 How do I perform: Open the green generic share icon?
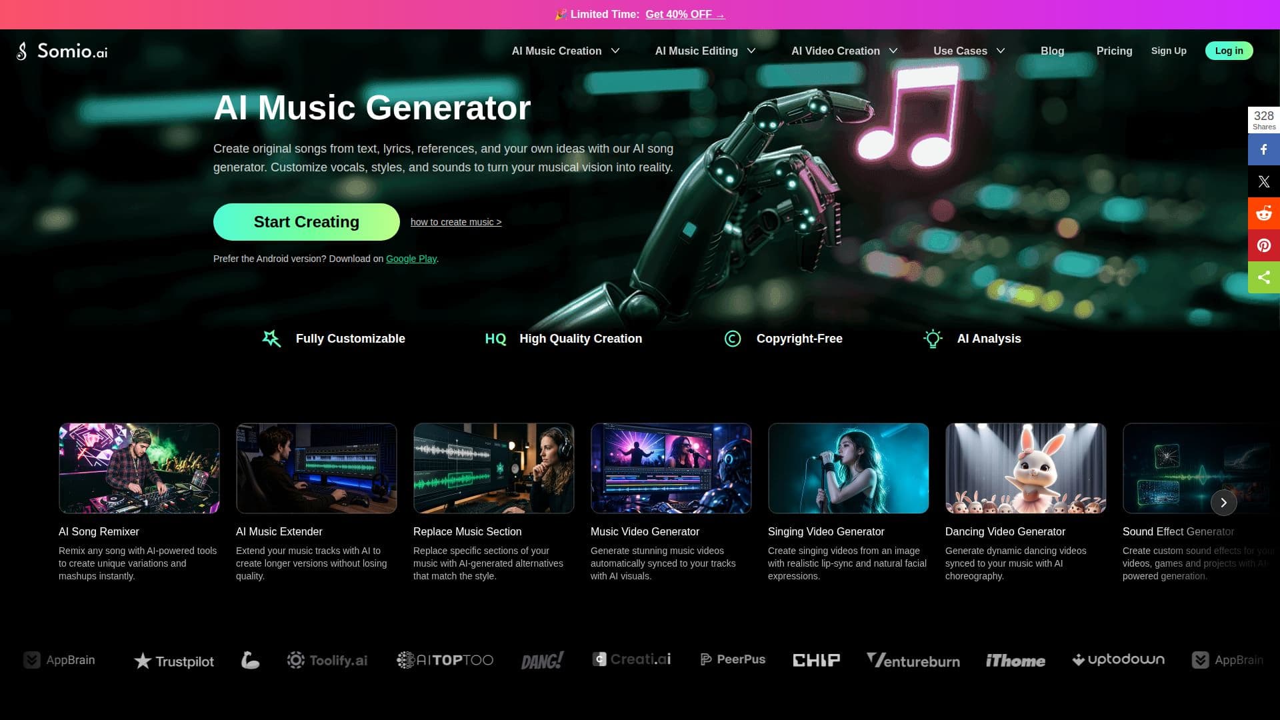pyautogui.click(x=1264, y=277)
